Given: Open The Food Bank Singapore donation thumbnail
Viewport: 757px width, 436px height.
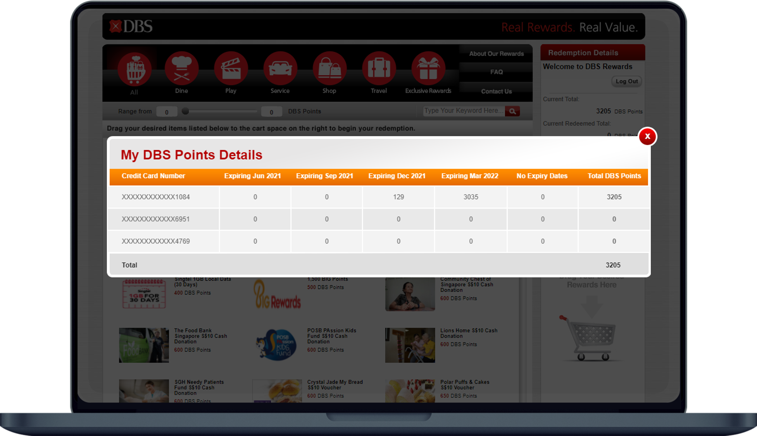Looking at the screenshot, I should (x=144, y=345).
